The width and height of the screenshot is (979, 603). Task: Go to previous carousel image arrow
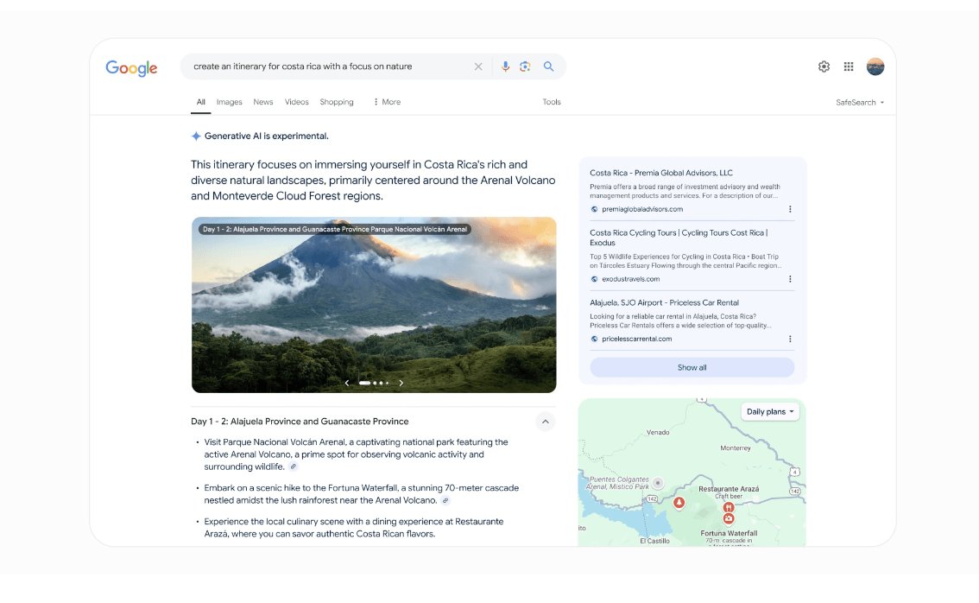tap(347, 383)
